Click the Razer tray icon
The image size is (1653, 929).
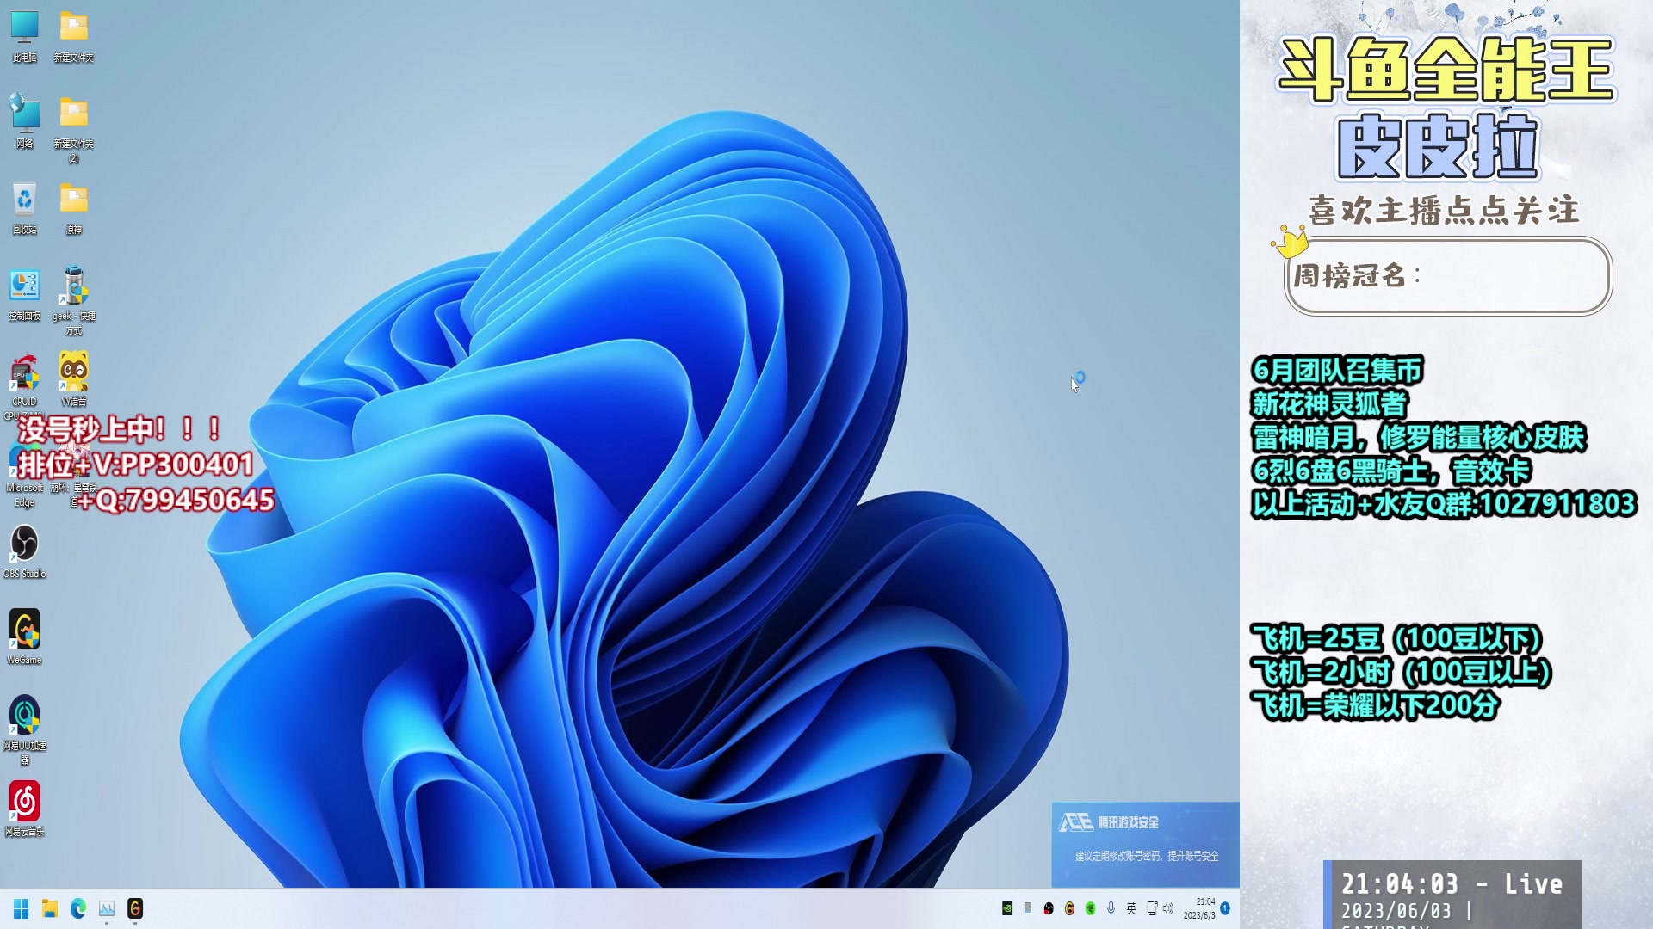(x=1090, y=908)
